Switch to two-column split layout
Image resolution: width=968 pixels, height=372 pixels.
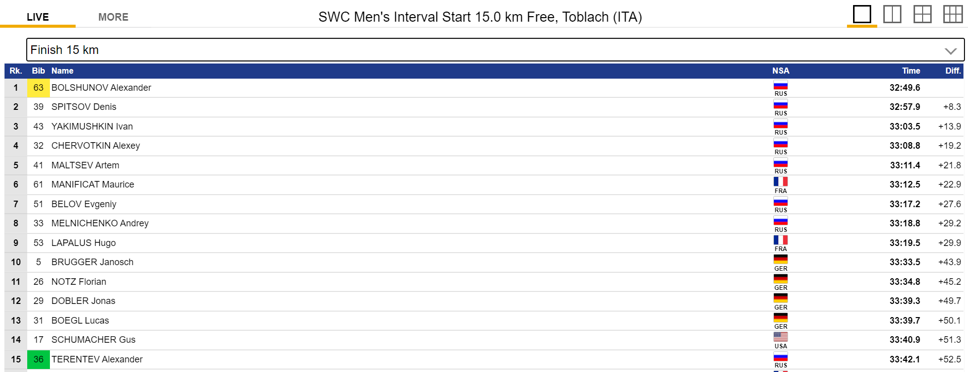point(892,14)
